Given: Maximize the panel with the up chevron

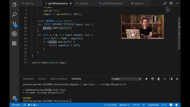Looking at the screenshot, I should tap(165, 79).
